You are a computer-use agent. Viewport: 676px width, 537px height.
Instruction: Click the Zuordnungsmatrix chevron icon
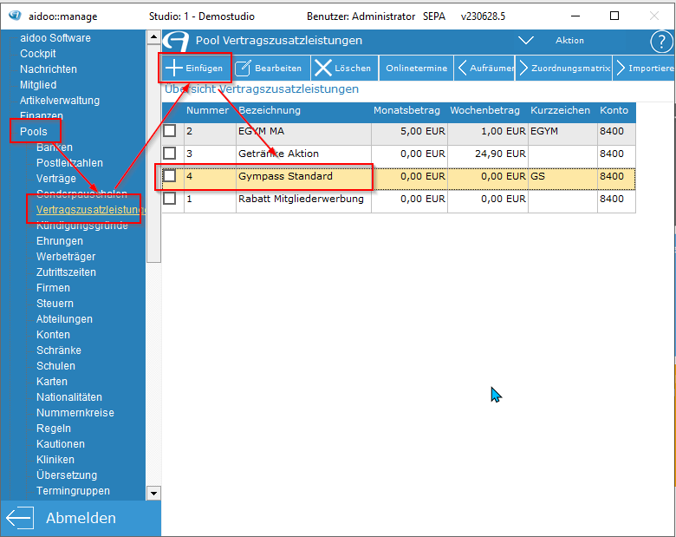pos(523,68)
